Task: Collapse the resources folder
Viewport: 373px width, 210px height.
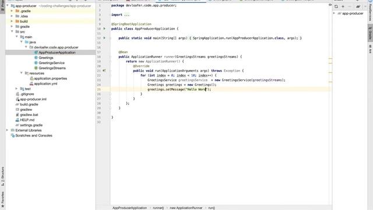Action: coord(22,73)
